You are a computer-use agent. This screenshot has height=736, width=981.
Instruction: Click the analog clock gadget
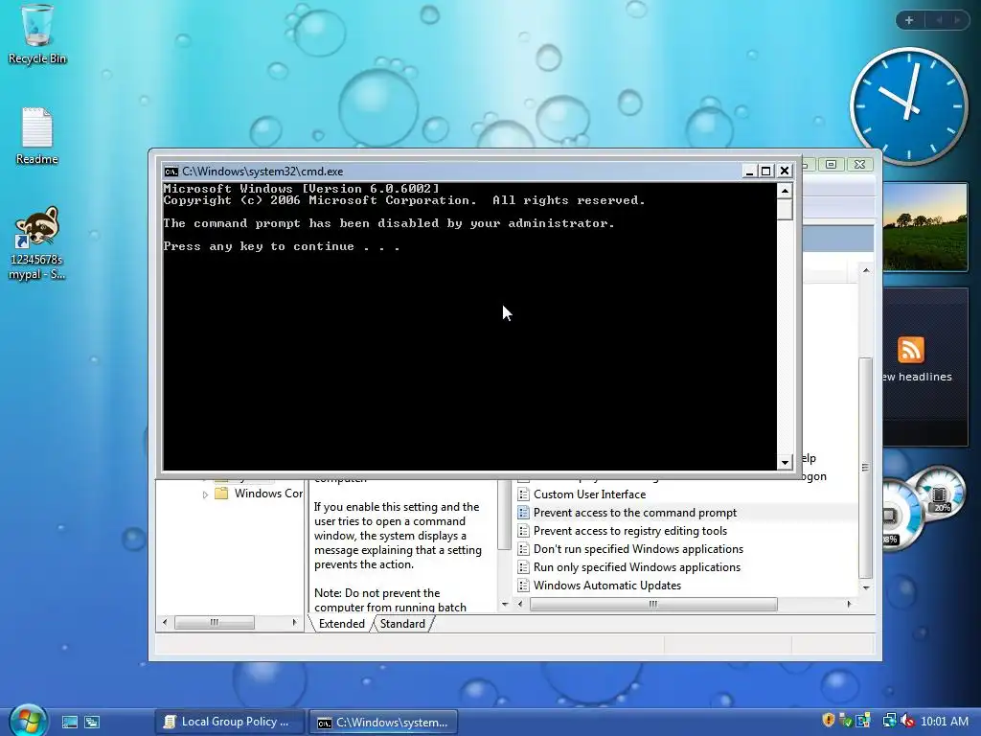(908, 105)
